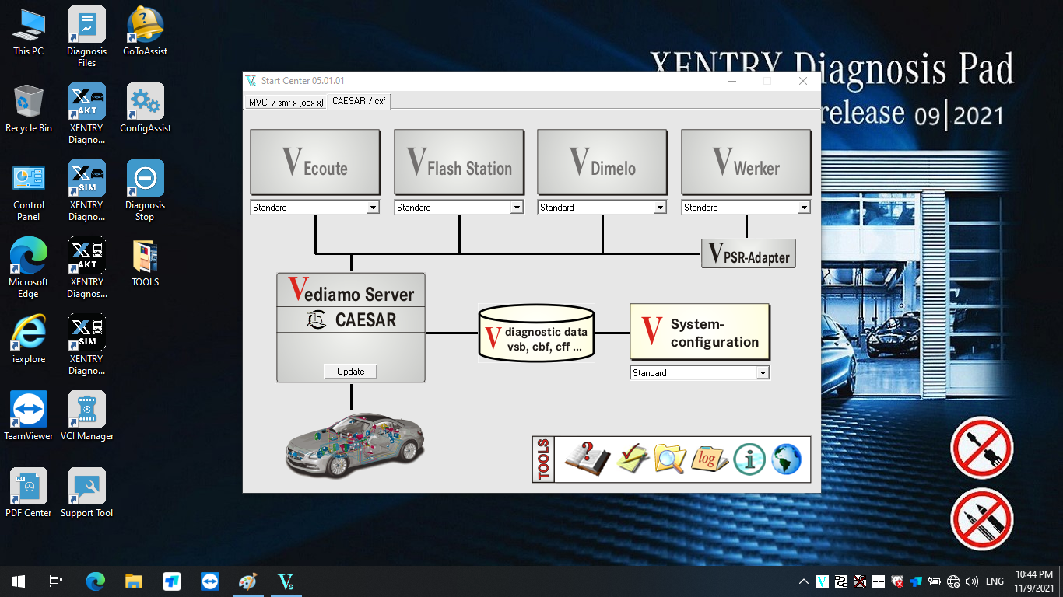Open iexplore desktop shortcut
This screenshot has width=1063, height=597.
[x=29, y=339]
